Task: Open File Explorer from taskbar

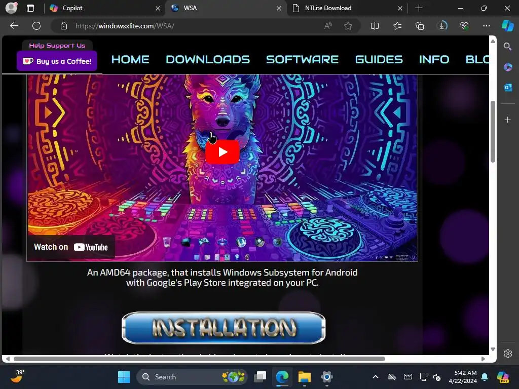Action: tap(305, 377)
